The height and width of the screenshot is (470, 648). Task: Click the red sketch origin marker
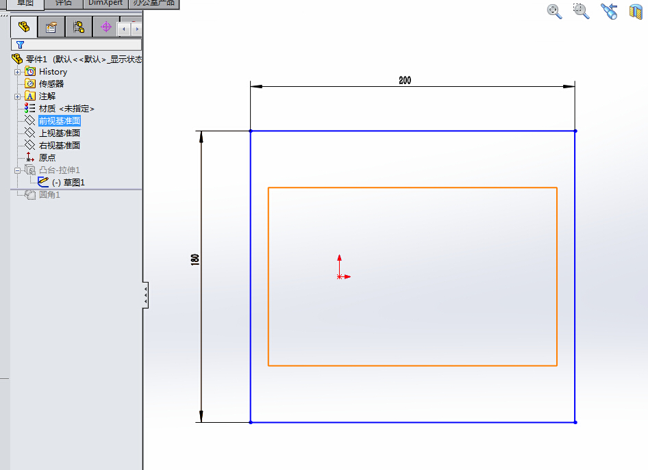pyautogui.click(x=339, y=276)
